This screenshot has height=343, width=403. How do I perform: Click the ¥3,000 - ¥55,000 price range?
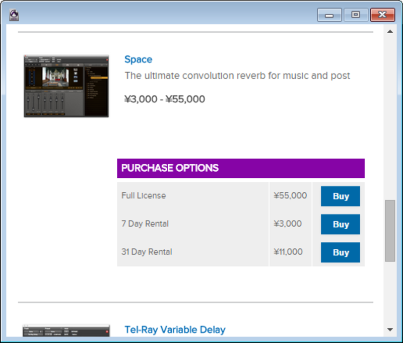[165, 99]
